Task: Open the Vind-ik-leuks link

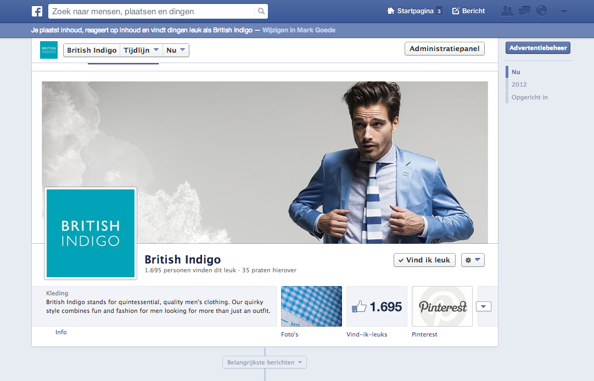Action: coord(367,334)
